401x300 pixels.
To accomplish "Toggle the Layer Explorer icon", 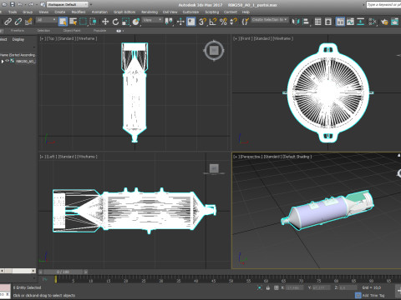I will coord(328,22).
